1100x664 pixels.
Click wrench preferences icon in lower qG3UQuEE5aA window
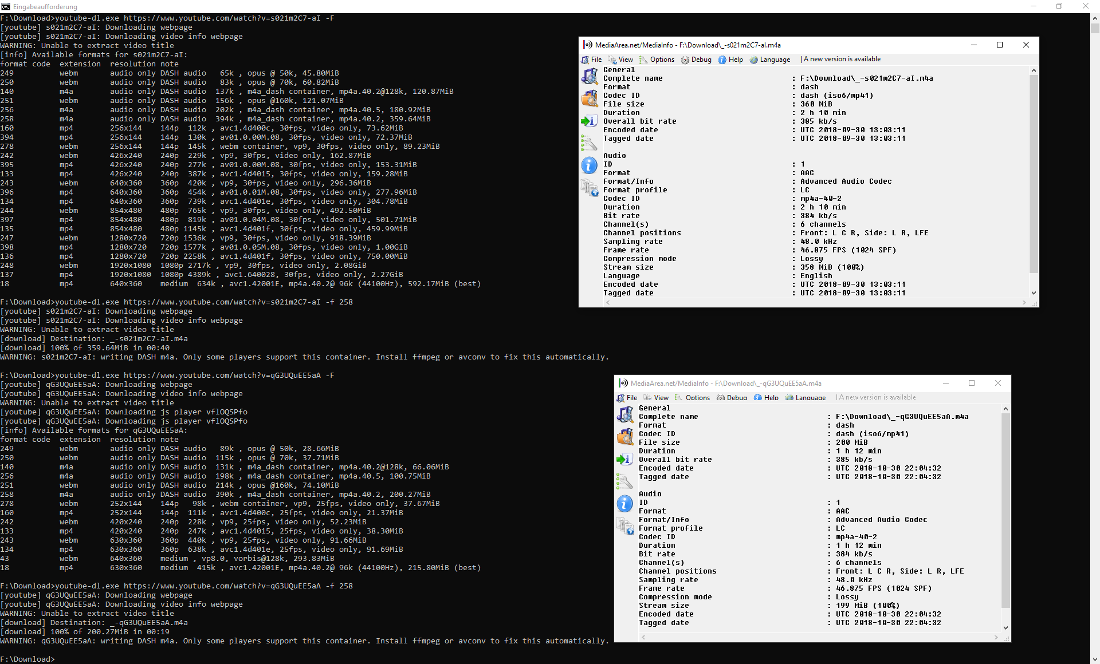tap(625, 481)
